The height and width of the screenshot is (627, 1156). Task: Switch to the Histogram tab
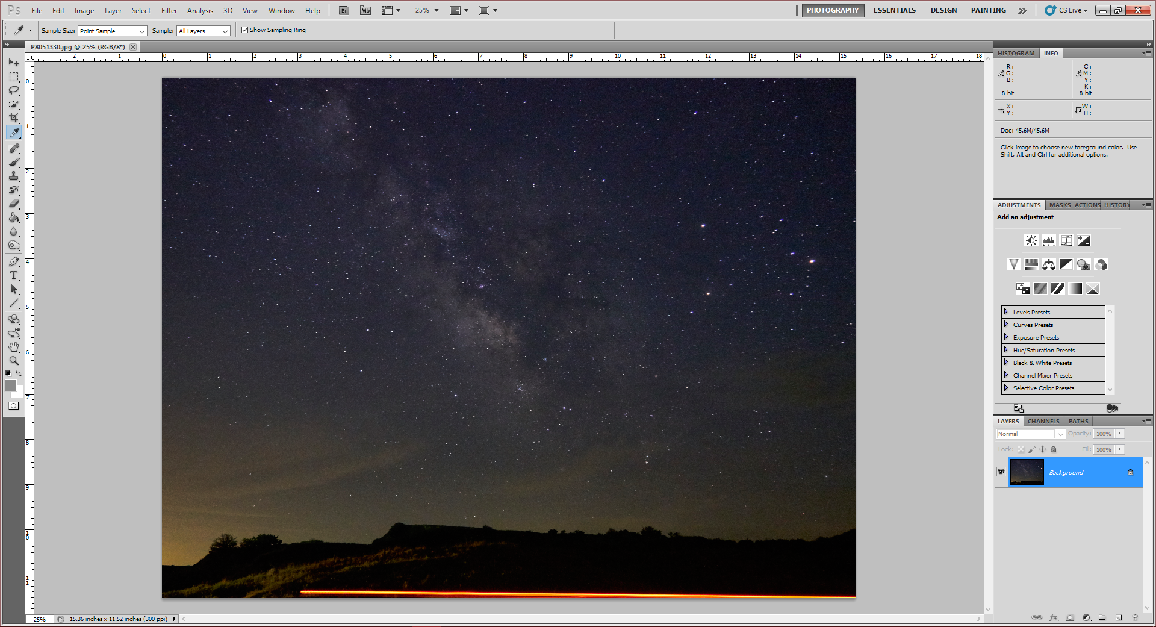pyautogui.click(x=1016, y=53)
